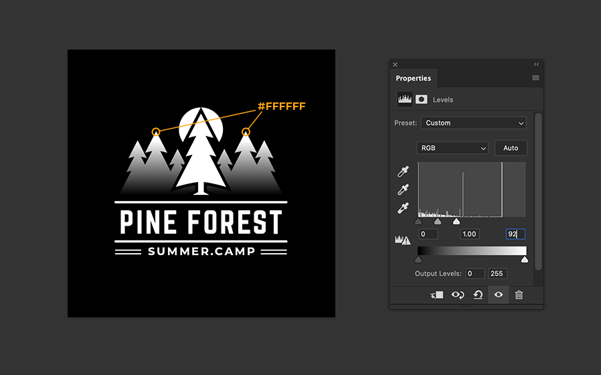Click the histogram recalculate warning icon
This screenshot has width=601, height=375.
[x=402, y=240]
